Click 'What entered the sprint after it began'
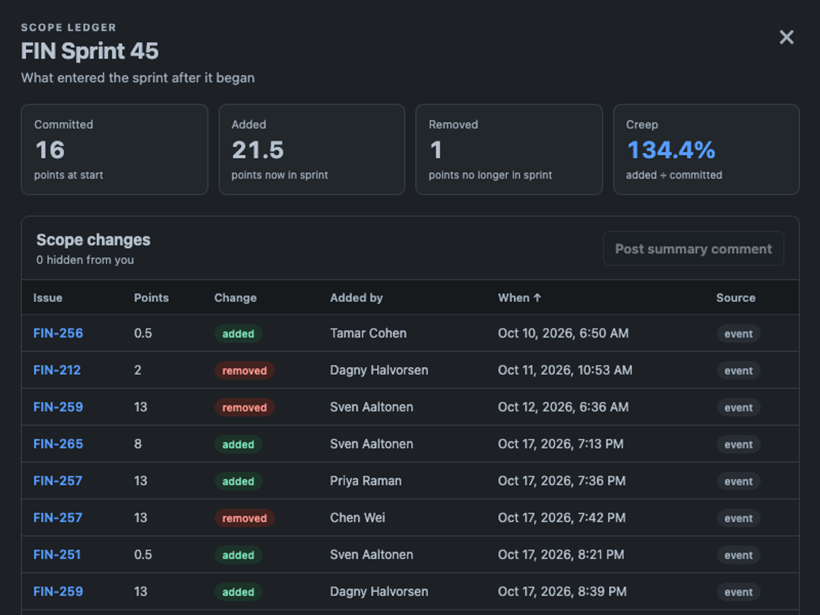Viewport: 820px width, 615px height. point(138,78)
